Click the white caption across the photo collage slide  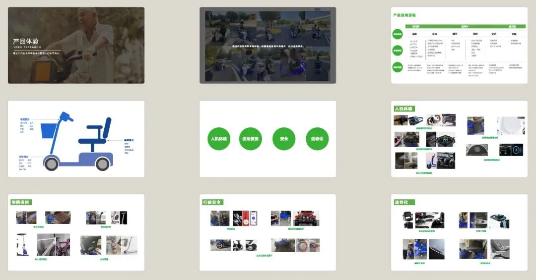pos(268,46)
